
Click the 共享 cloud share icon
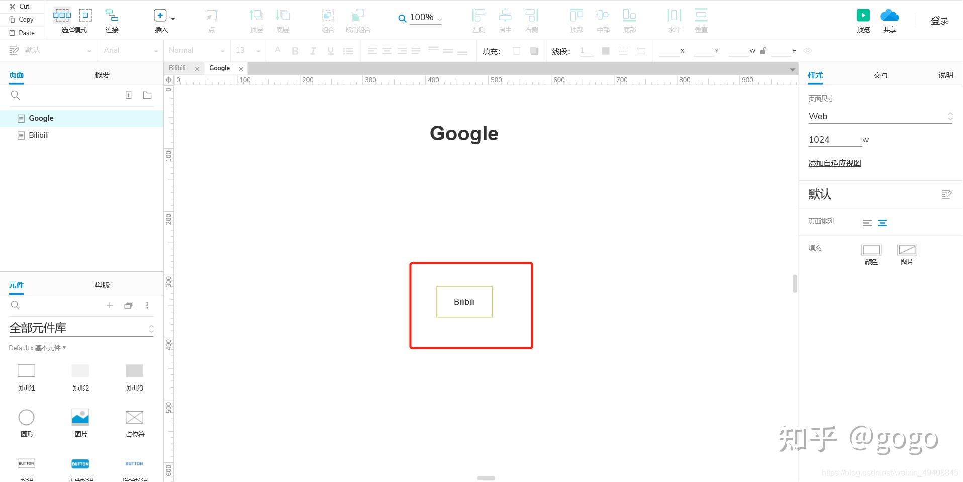(889, 16)
